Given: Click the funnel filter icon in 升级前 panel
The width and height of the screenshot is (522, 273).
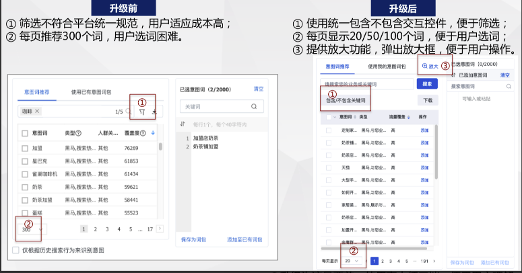Looking at the screenshot, I should pyautogui.click(x=142, y=112).
